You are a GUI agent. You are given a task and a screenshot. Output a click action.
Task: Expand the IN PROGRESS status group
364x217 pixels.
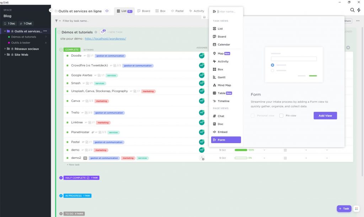point(61,196)
